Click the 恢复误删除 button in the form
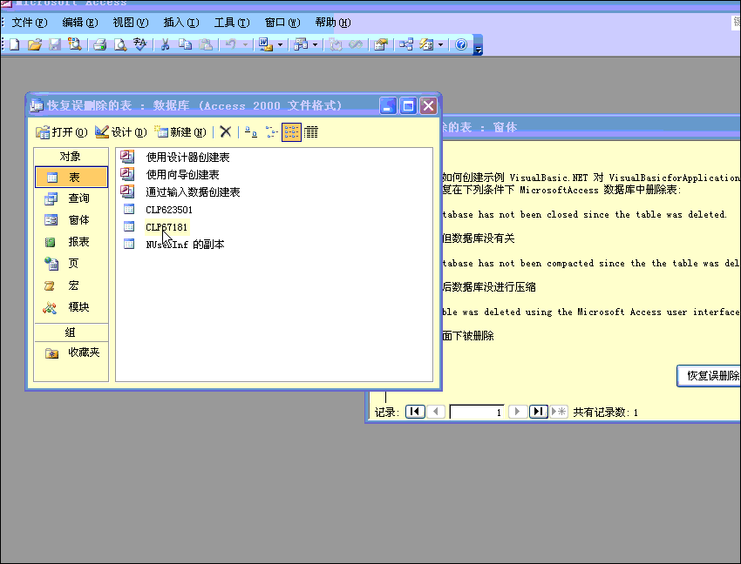Image resolution: width=741 pixels, height=564 pixels. 709,376
